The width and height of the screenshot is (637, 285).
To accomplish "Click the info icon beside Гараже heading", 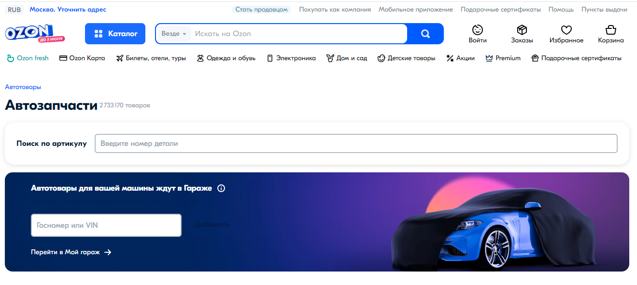I will [x=221, y=188].
